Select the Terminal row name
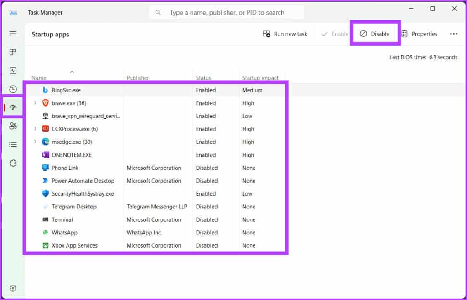This screenshot has width=467, height=300. 62,220
